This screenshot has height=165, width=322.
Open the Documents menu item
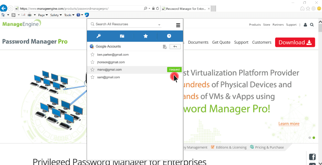click(x=198, y=42)
